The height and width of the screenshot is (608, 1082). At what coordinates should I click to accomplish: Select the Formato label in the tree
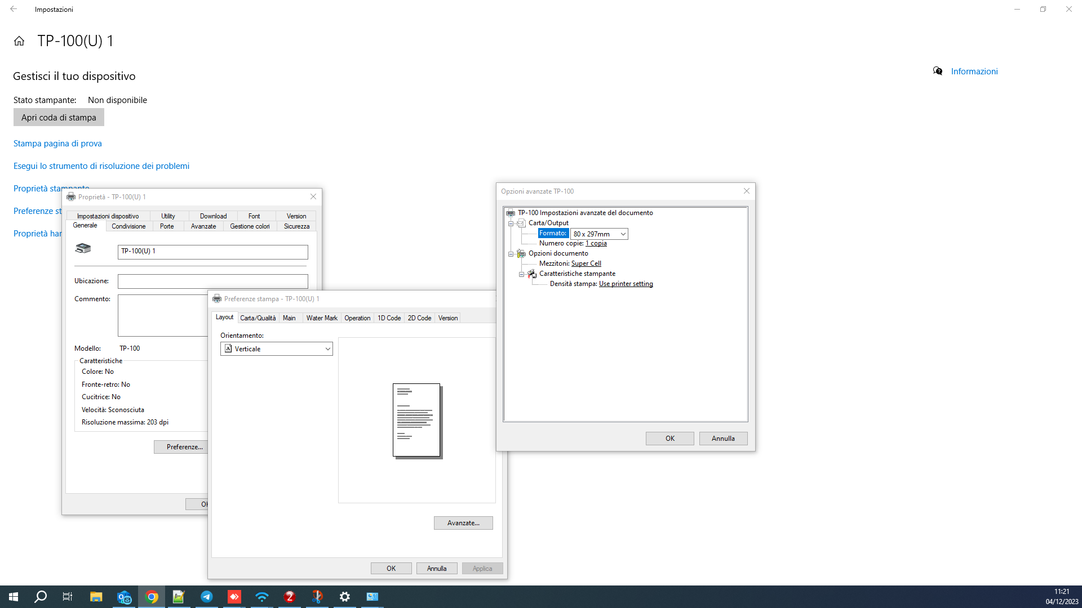coord(553,234)
